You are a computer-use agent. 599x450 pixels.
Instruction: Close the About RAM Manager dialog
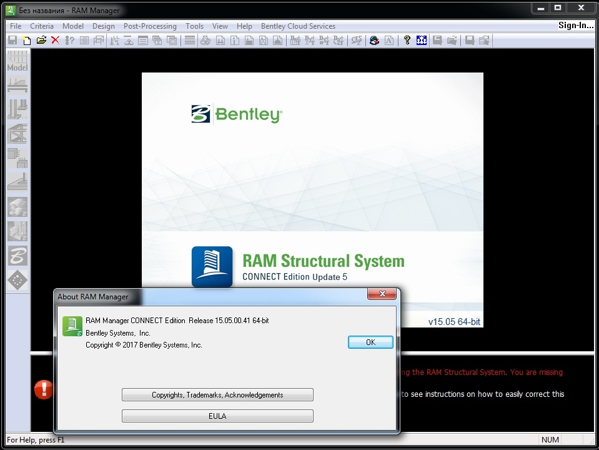coord(382,294)
